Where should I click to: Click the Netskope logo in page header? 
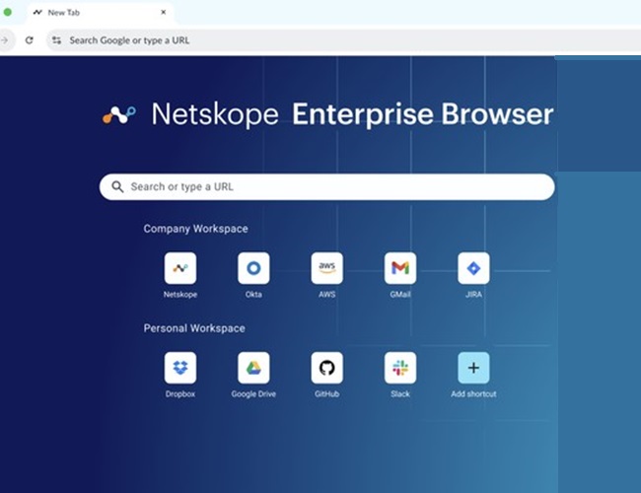tap(119, 114)
